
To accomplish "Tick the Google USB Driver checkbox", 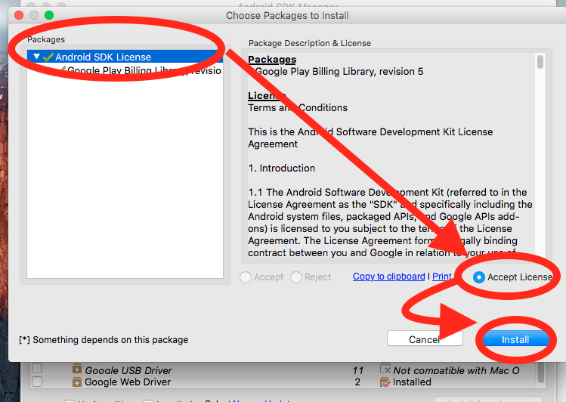I will click(x=37, y=370).
